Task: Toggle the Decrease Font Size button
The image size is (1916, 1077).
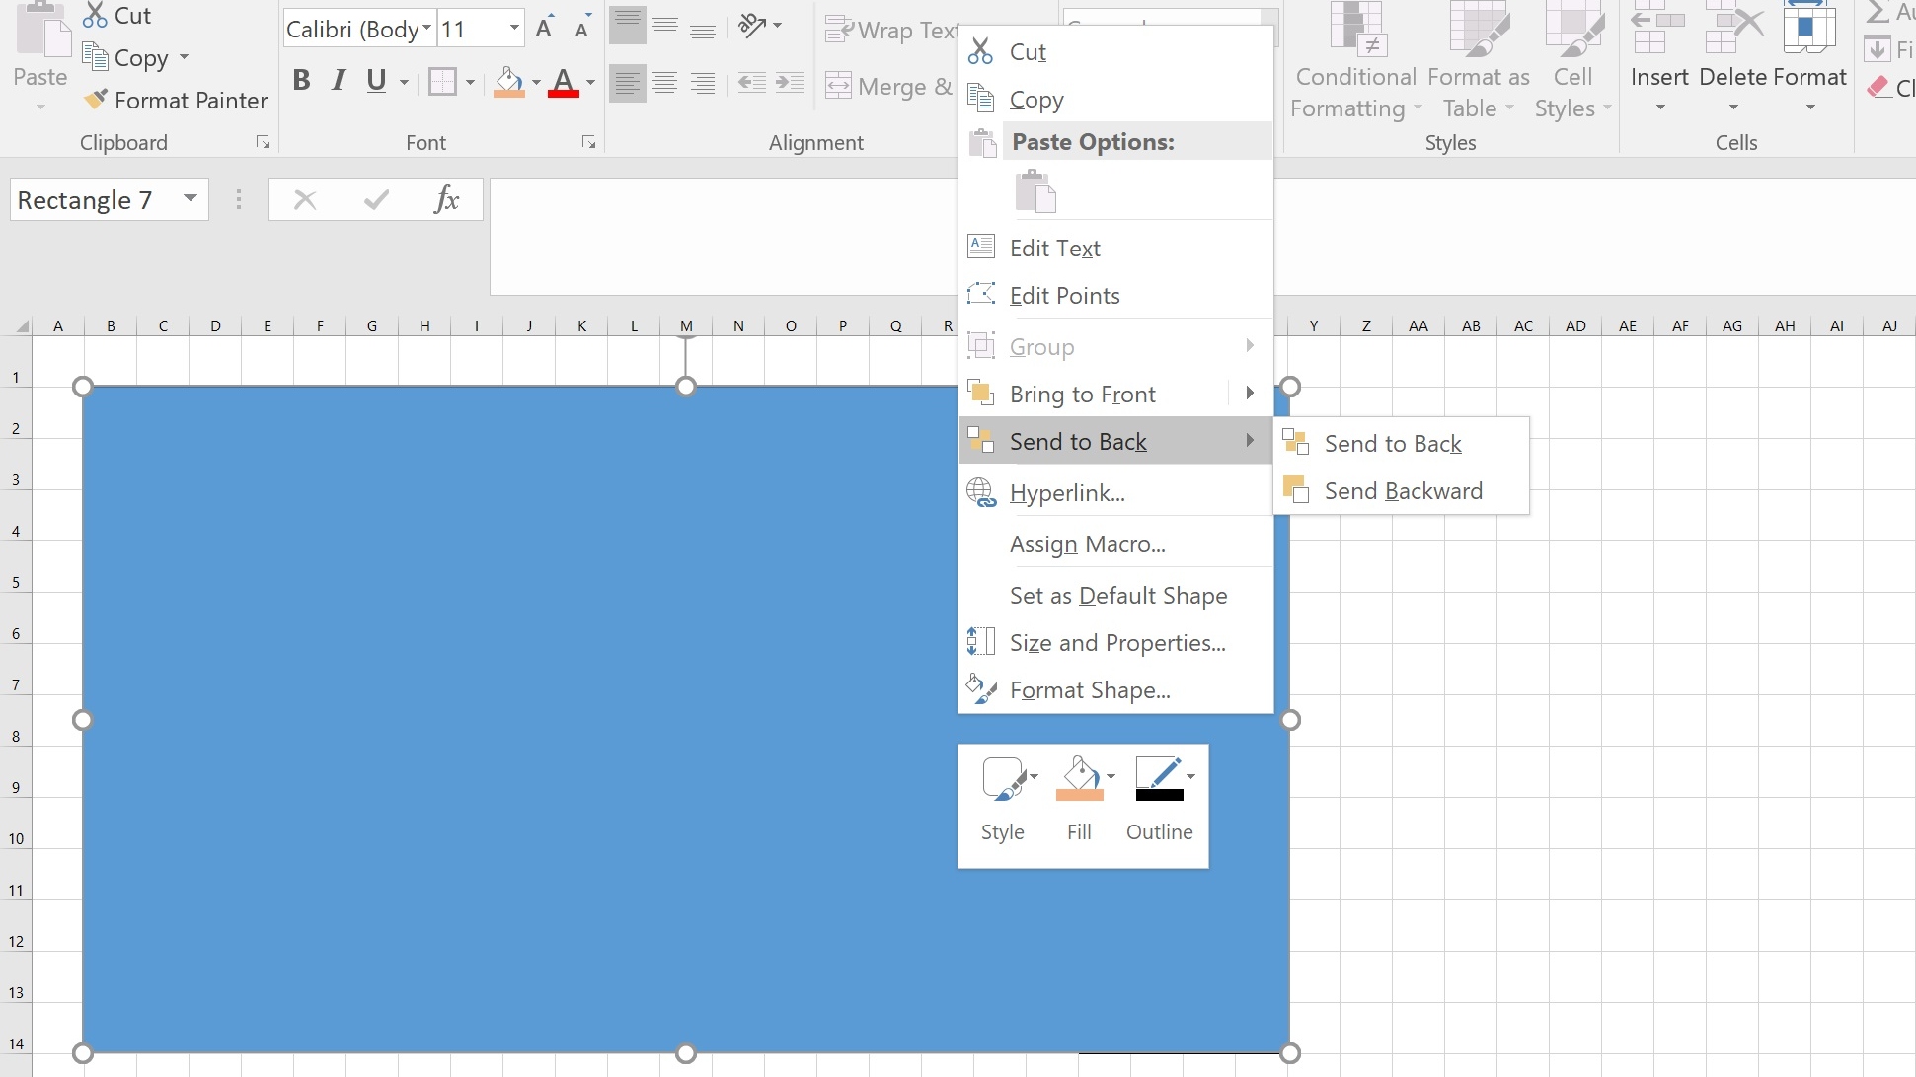Action: [580, 28]
